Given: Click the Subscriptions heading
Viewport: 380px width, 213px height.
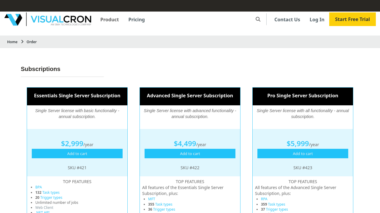Looking at the screenshot, I should 41,69.
